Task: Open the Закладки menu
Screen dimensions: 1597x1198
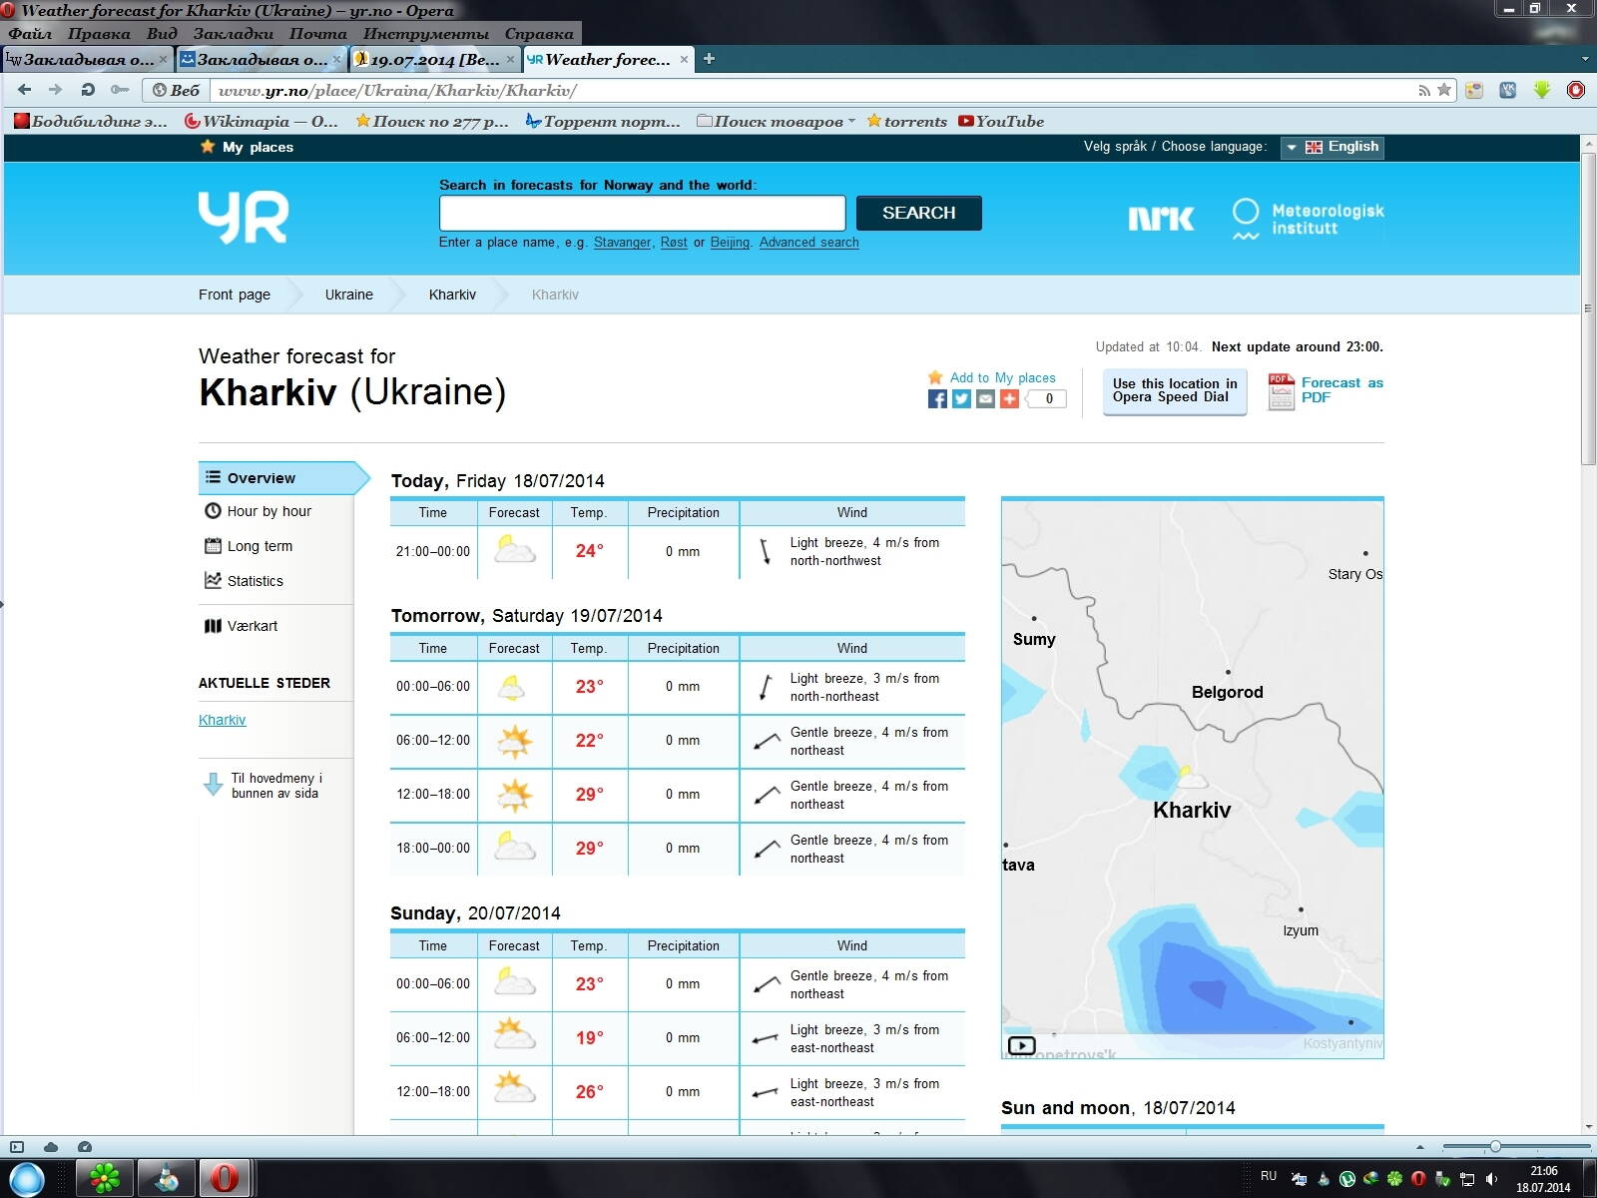Action: click(233, 33)
